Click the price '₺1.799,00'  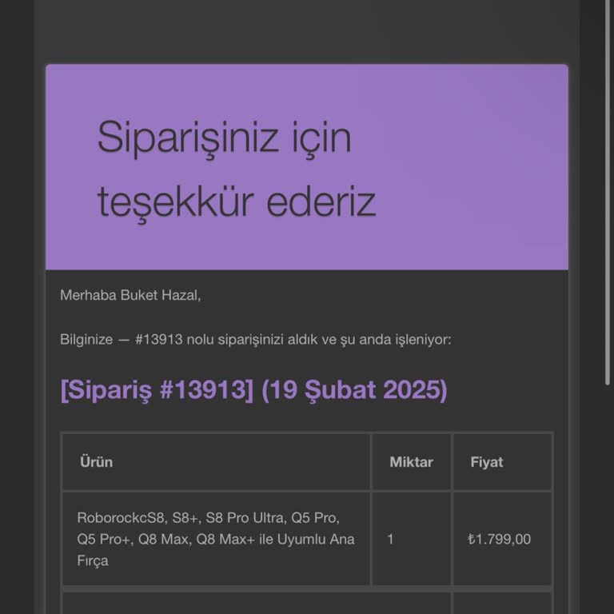(499, 539)
